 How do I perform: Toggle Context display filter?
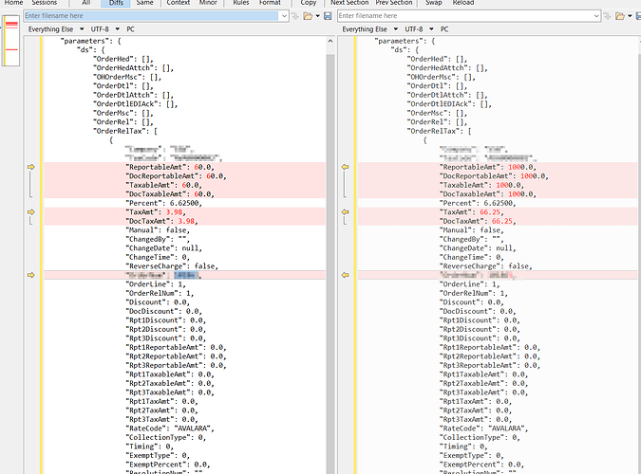tap(179, 3)
